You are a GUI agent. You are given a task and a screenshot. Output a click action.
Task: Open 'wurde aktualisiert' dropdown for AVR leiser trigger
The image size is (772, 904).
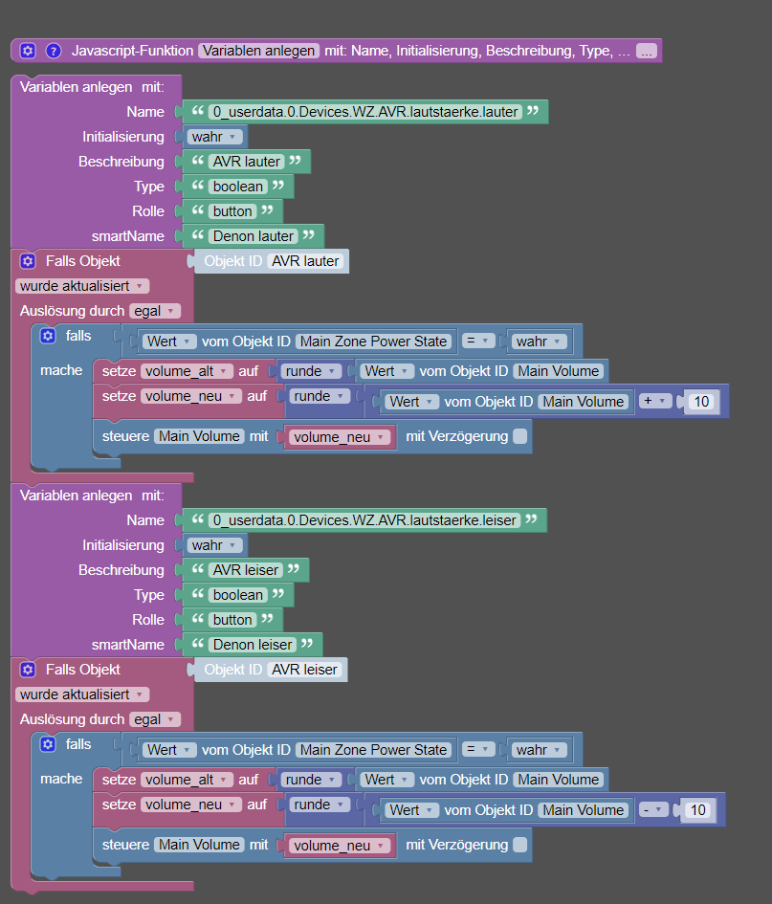pyautogui.click(x=82, y=695)
